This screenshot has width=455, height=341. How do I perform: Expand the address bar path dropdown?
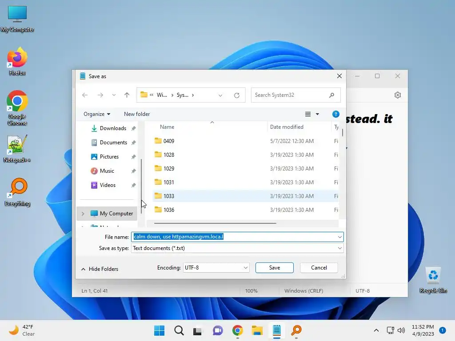[x=220, y=95]
